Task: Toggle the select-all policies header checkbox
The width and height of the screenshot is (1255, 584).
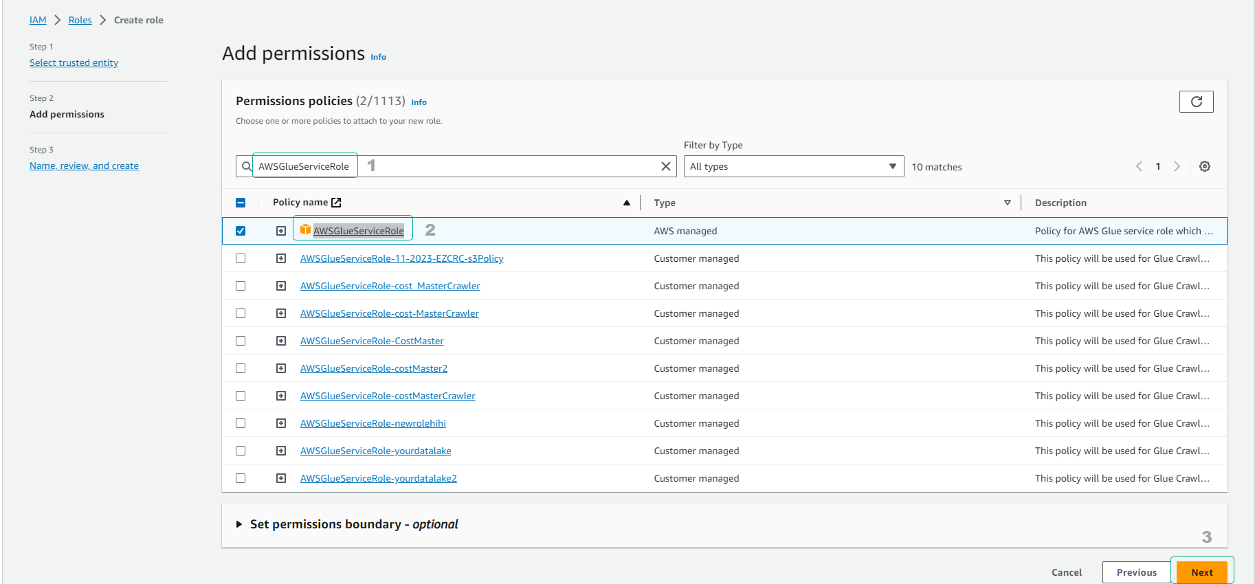Action: pos(241,203)
